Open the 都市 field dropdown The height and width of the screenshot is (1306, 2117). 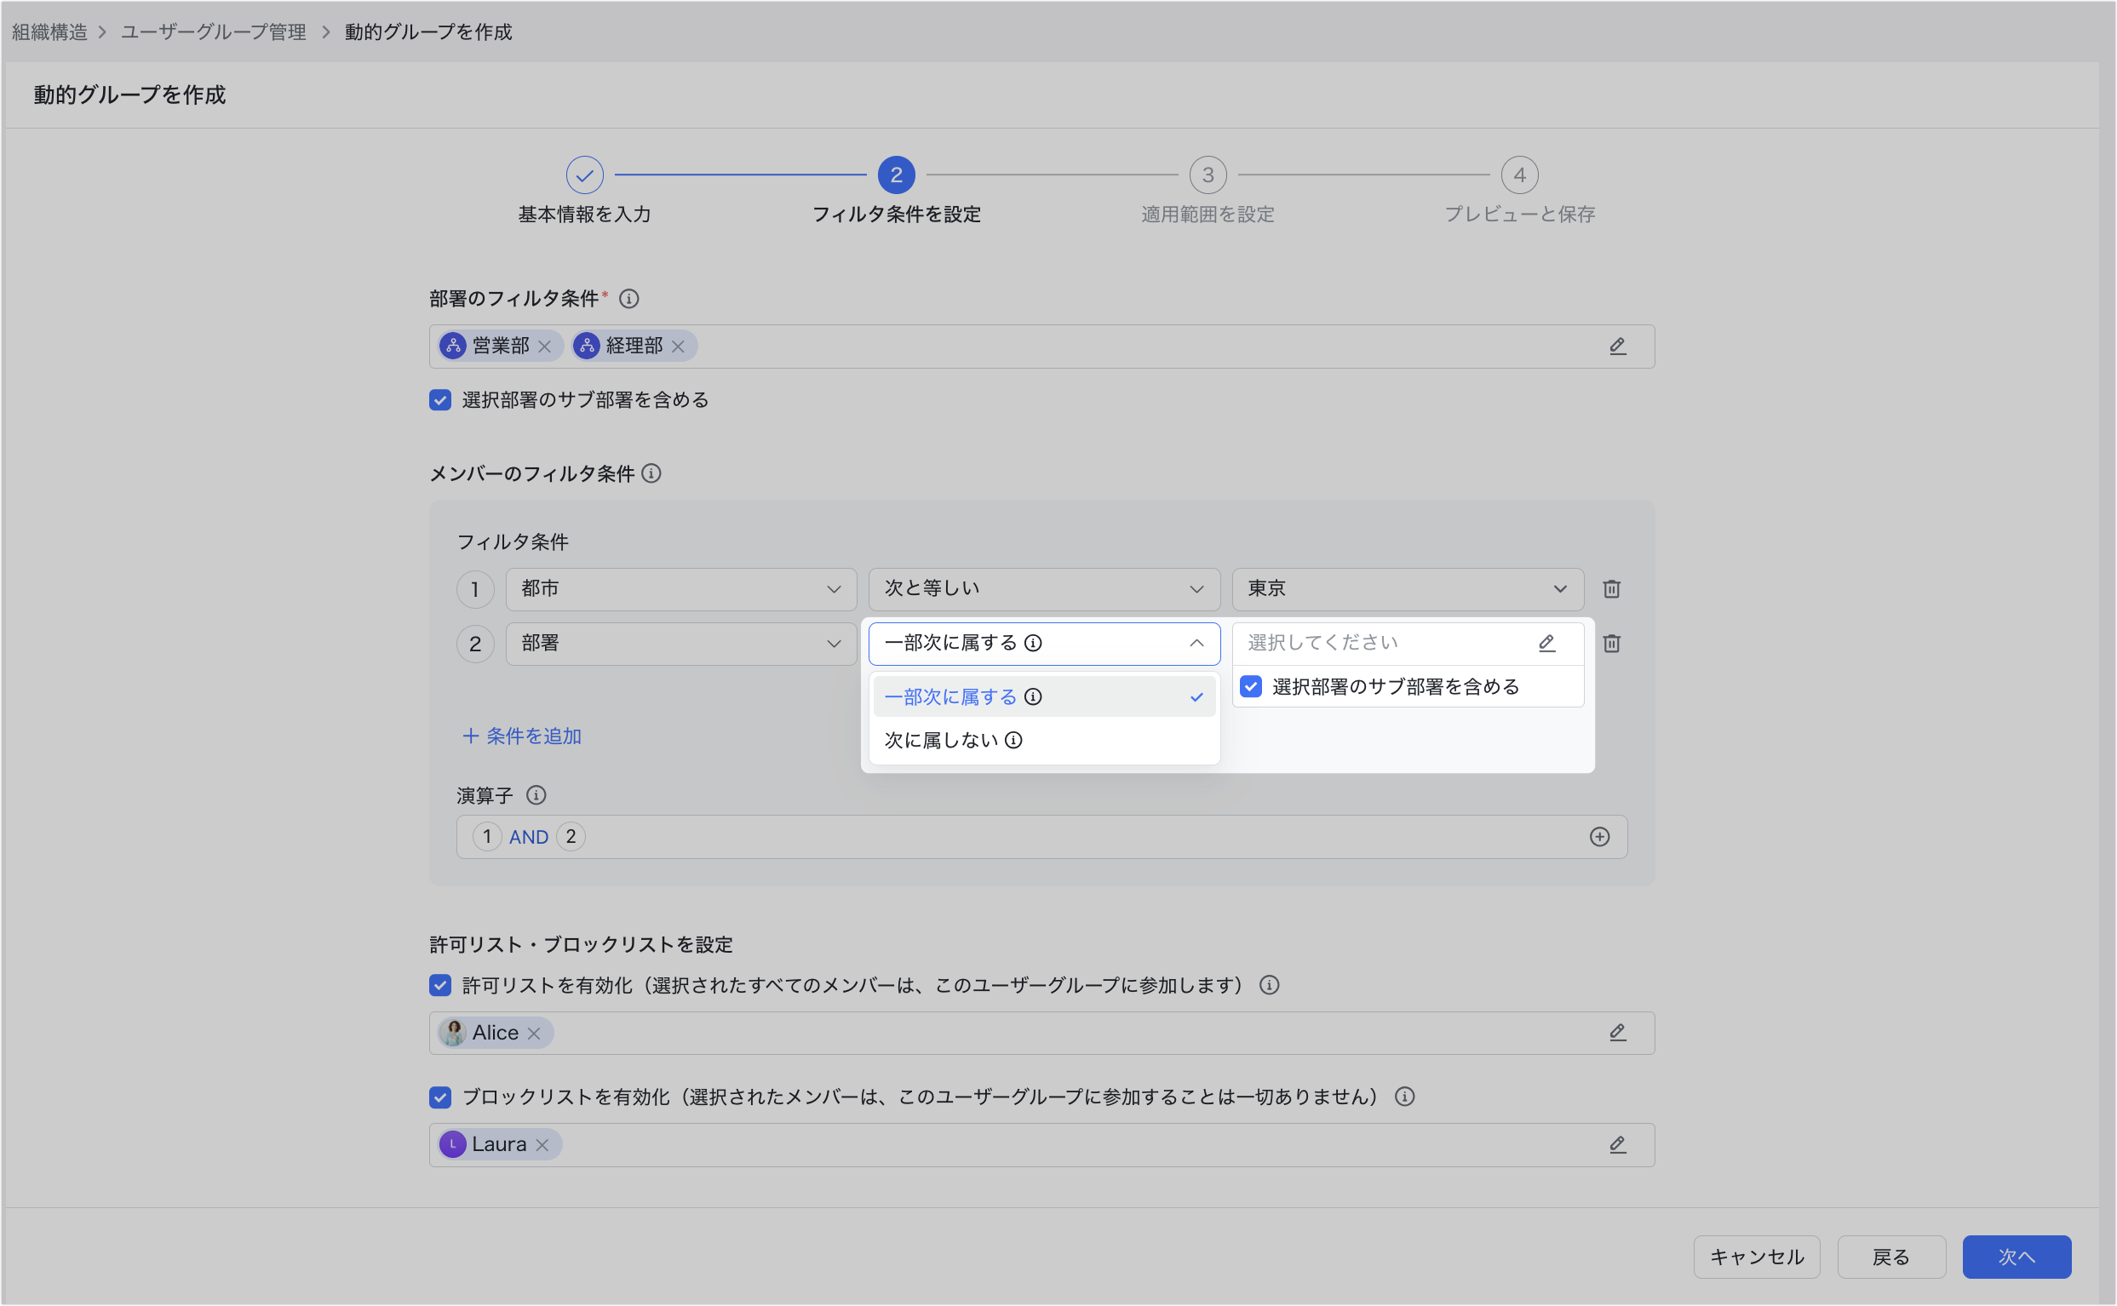click(680, 589)
